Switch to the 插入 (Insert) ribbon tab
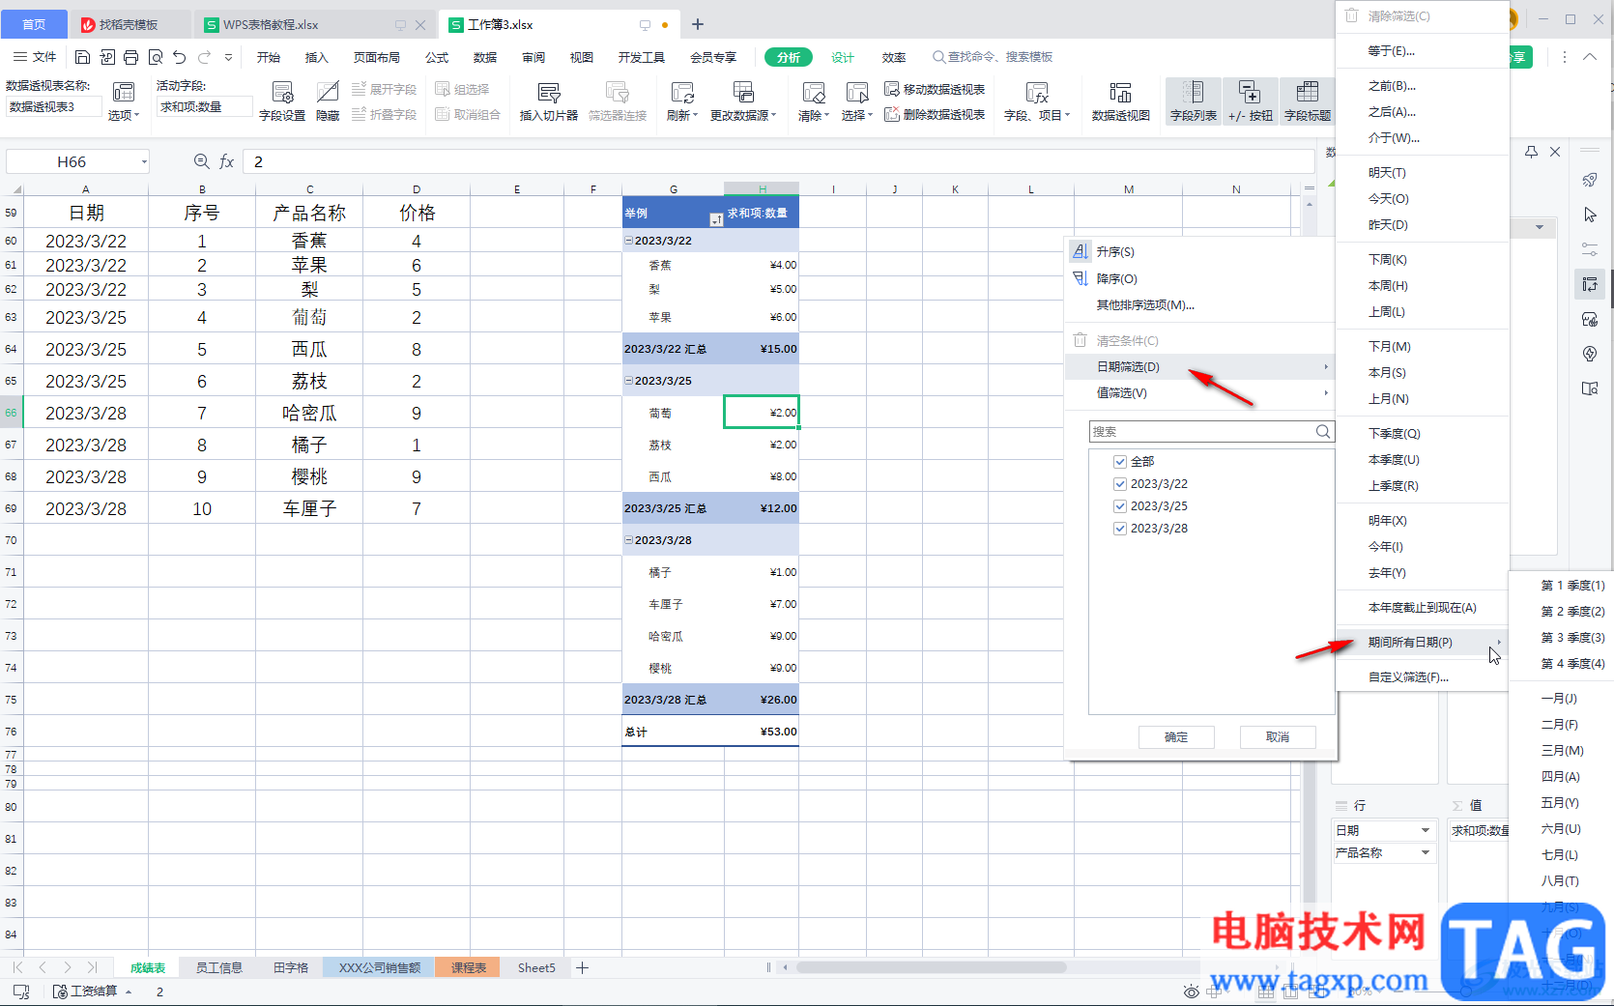The width and height of the screenshot is (1614, 1006). click(317, 57)
